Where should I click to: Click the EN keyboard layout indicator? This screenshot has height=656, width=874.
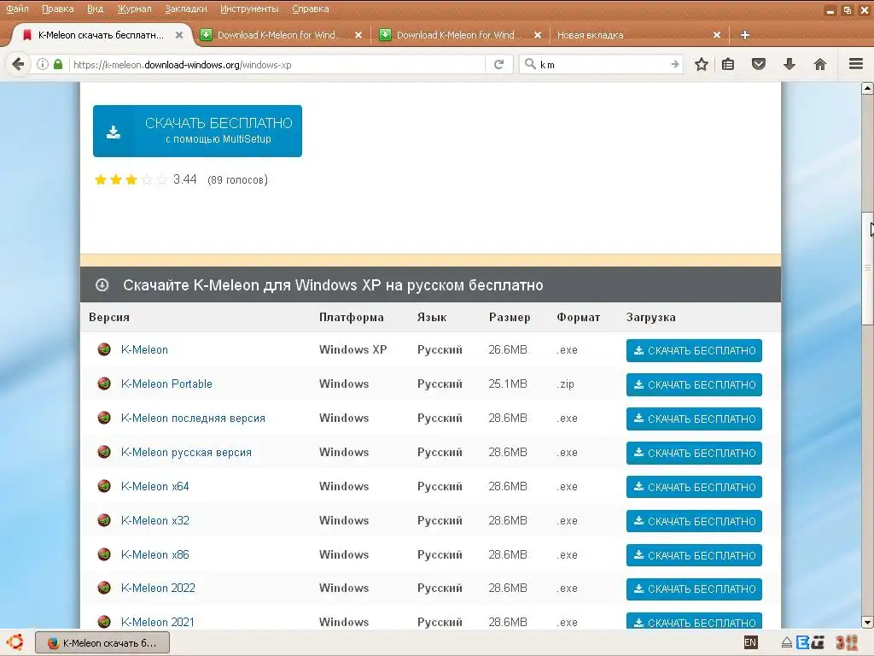750,642
